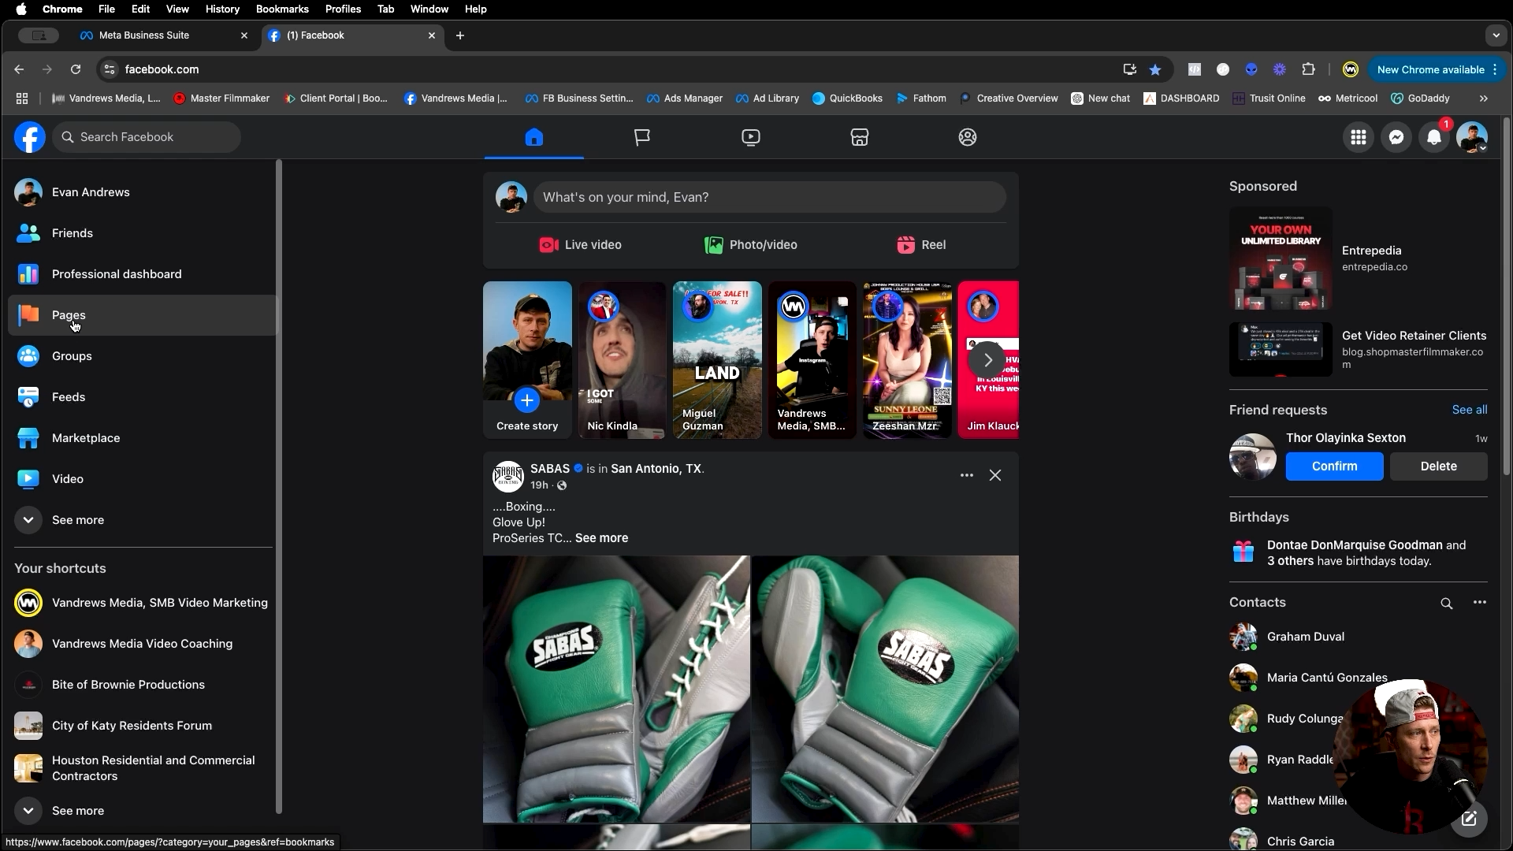1513x851 pixels.
Task: Open a new Chrome tab
Action: (x=460, y=35)
